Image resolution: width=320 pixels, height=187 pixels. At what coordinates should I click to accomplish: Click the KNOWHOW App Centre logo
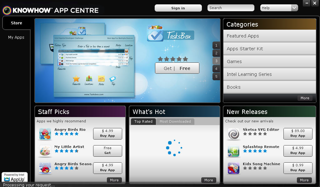(50, 10)
